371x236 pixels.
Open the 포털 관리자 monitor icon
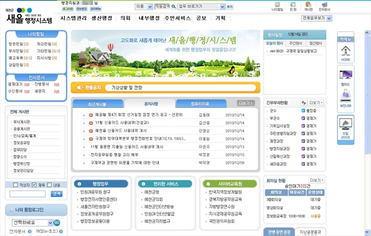coord(345,124)
